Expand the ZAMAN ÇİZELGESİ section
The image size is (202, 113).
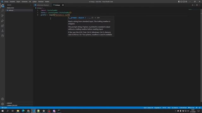tap(19, 105)
